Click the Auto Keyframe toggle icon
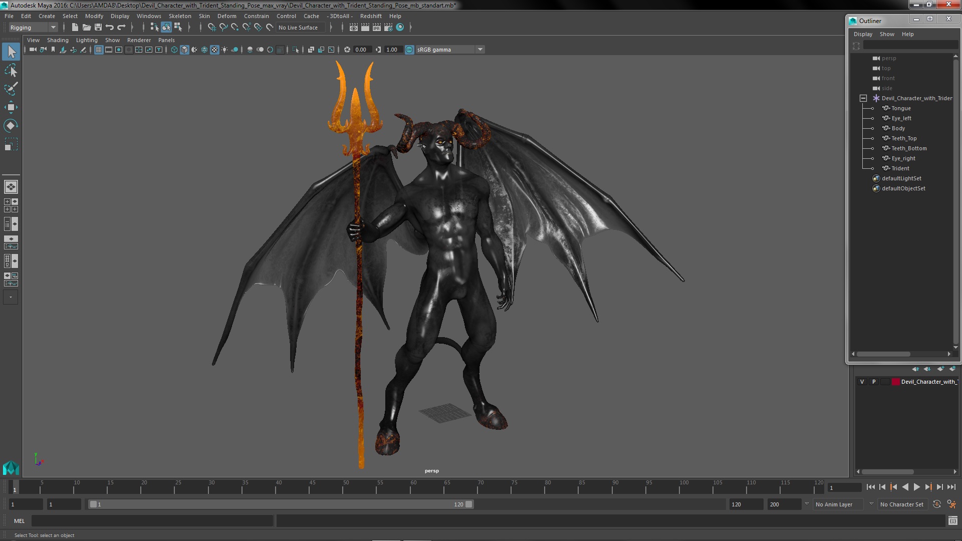The image size is (962, 541). coord(936,504)
